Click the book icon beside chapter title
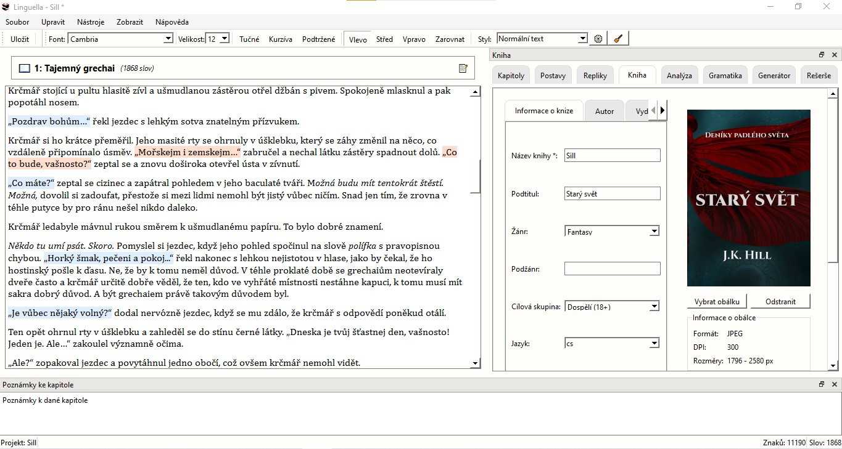Image resolution: width=842 pixels, height=449 pixels. tap(25, 68)
